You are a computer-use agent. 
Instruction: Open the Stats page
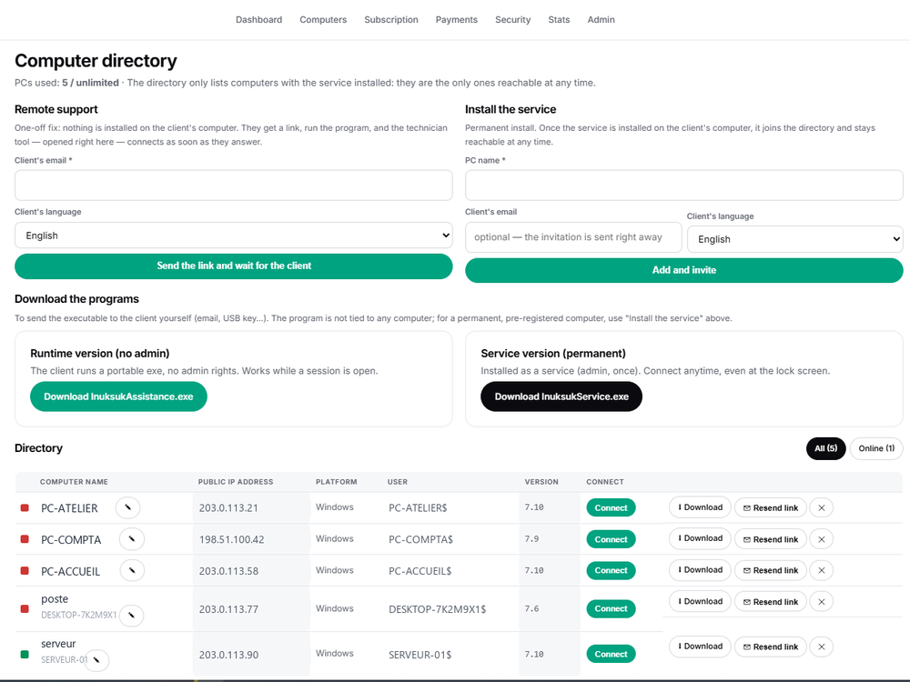coord(559,20)
